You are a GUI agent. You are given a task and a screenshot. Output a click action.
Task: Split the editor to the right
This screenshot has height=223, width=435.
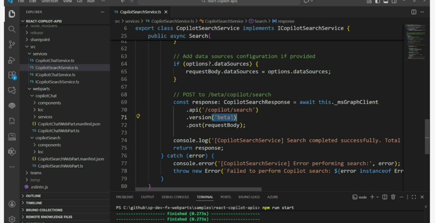(414, 12)
